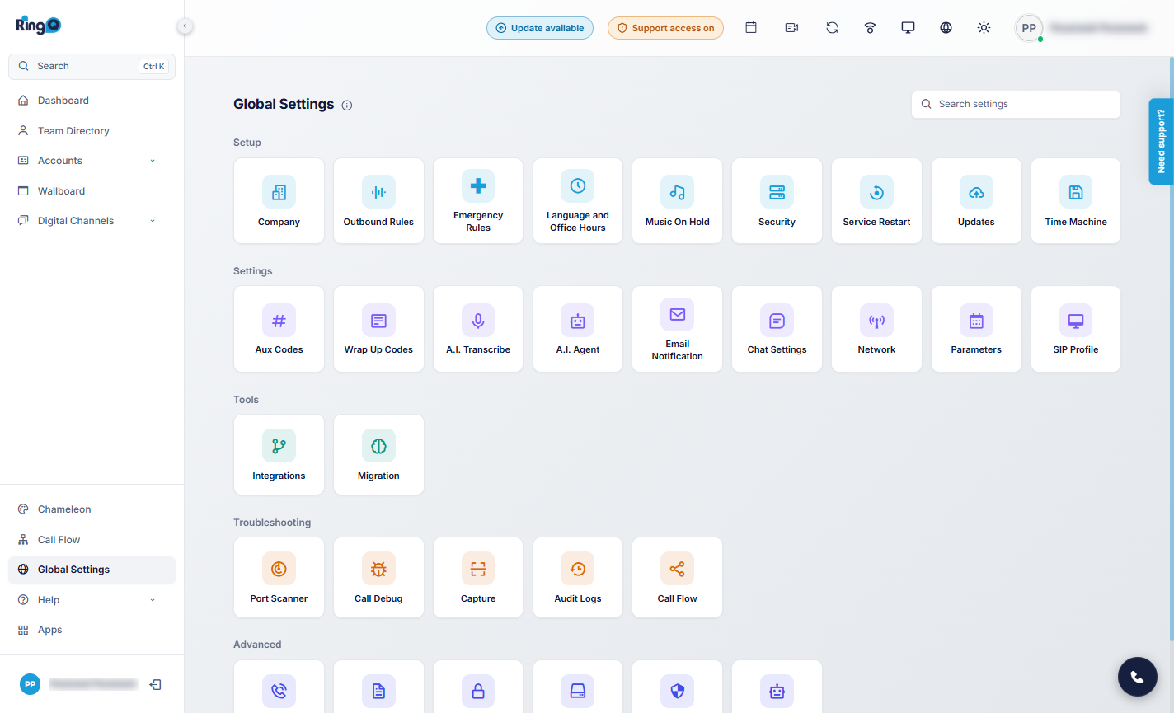
Task: Open the document icon card under Advanced
Action: pyautogui.click(x=378, y=687)
